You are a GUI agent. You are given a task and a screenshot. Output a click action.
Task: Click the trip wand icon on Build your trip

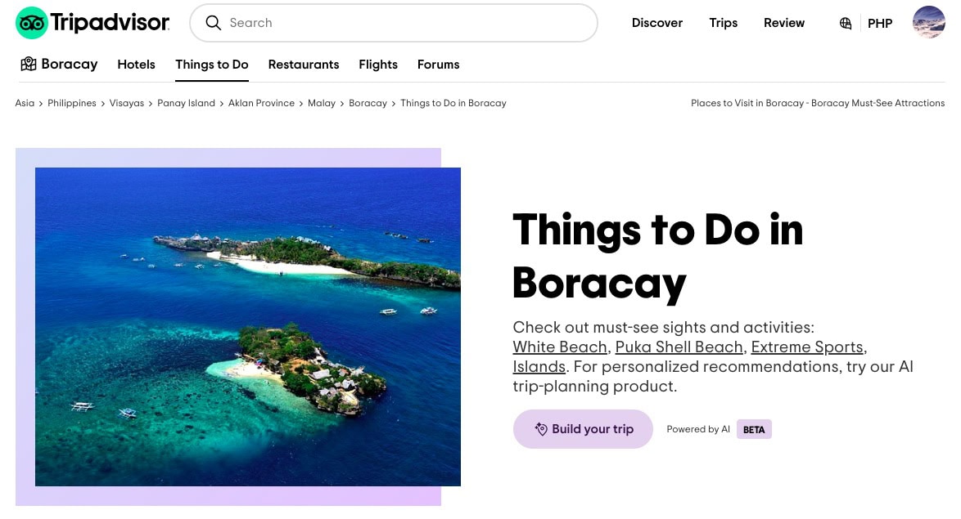click(x=542, y=428)
